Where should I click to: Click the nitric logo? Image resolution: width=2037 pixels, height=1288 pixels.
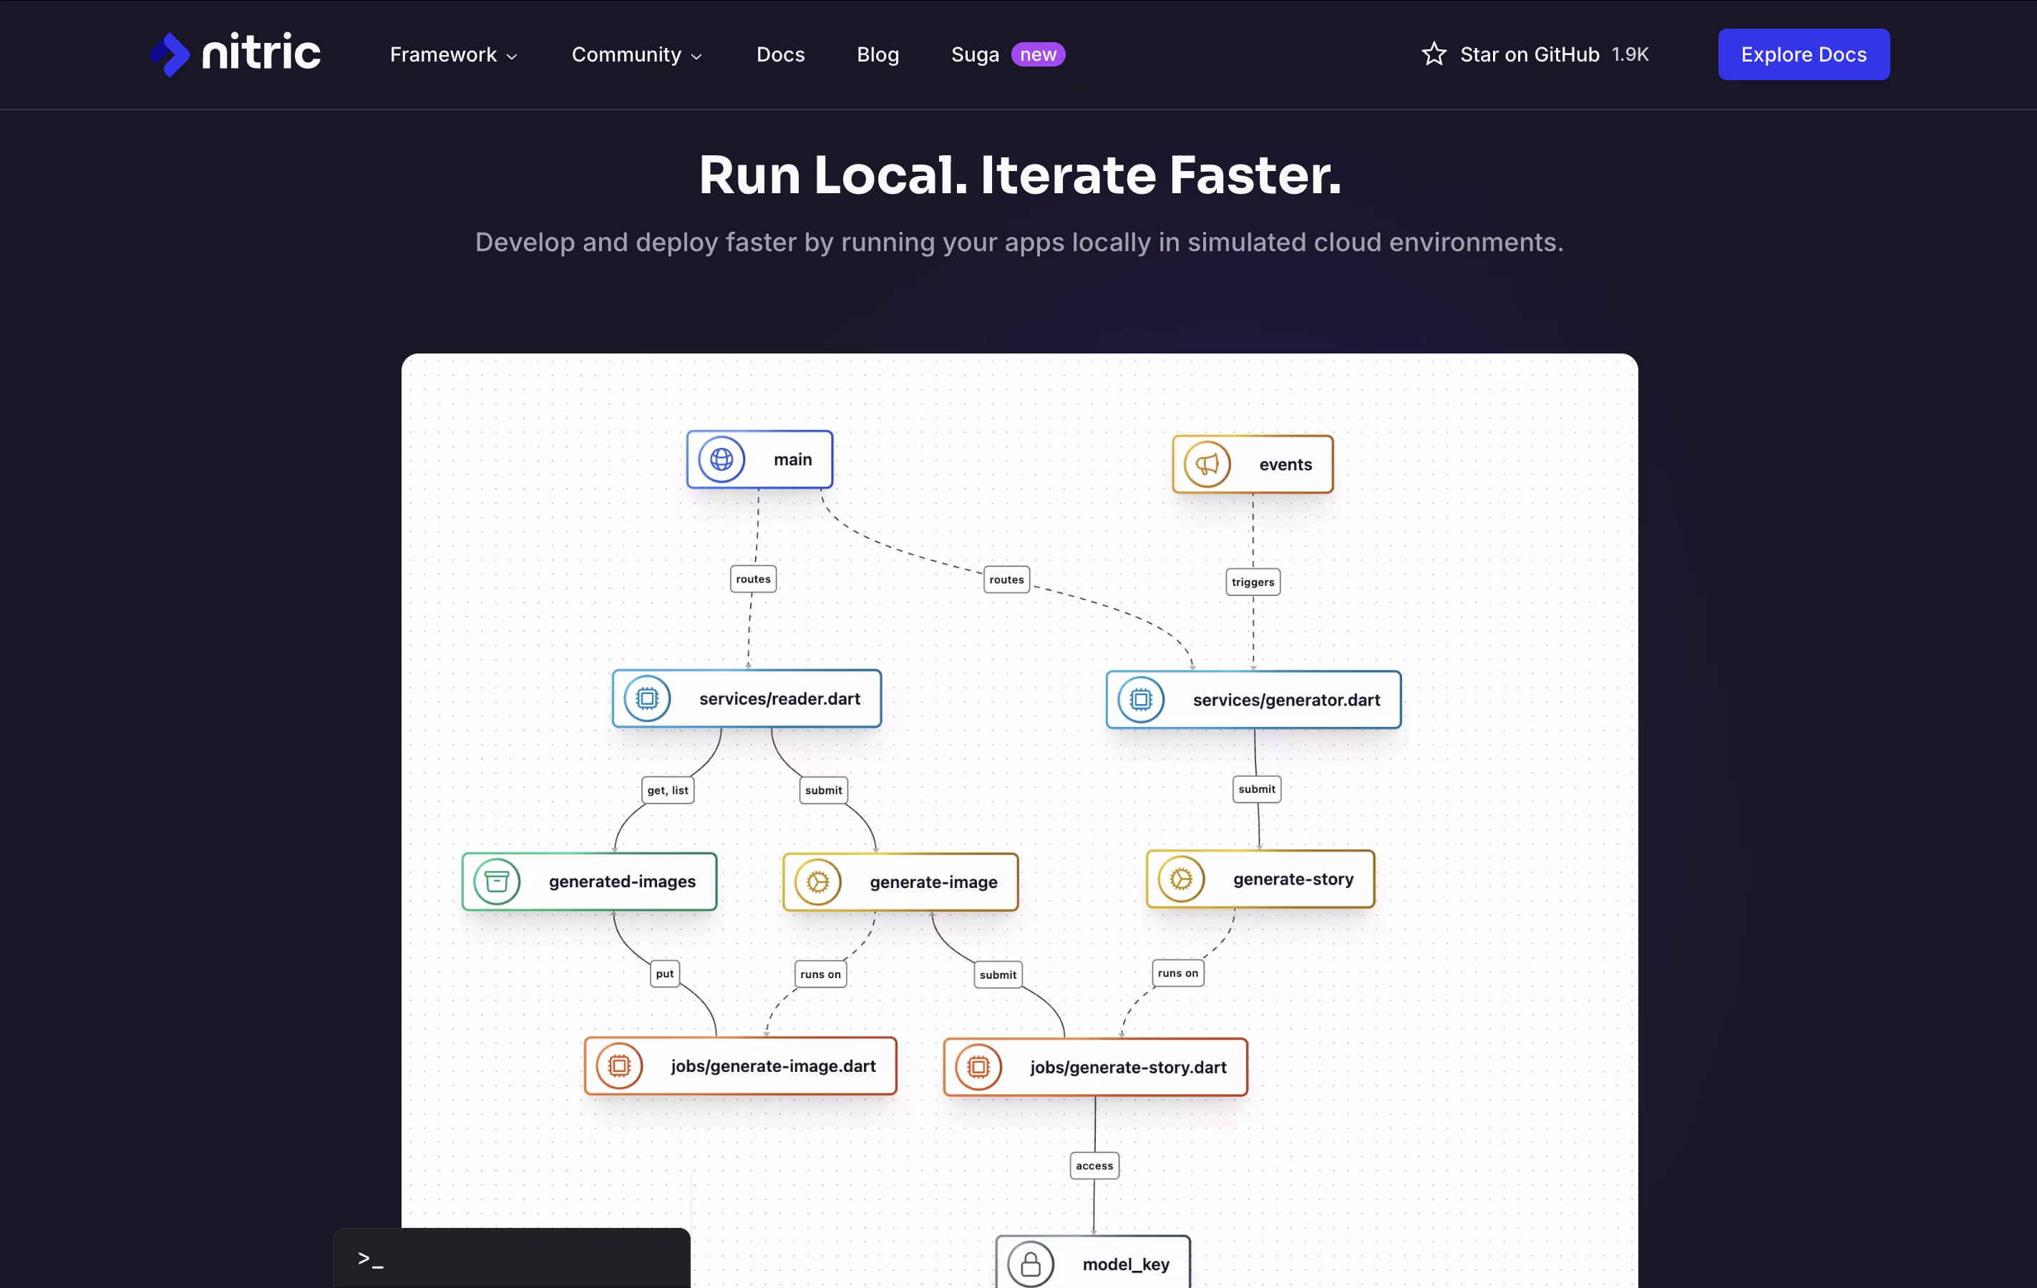click(x=236, y=54)
